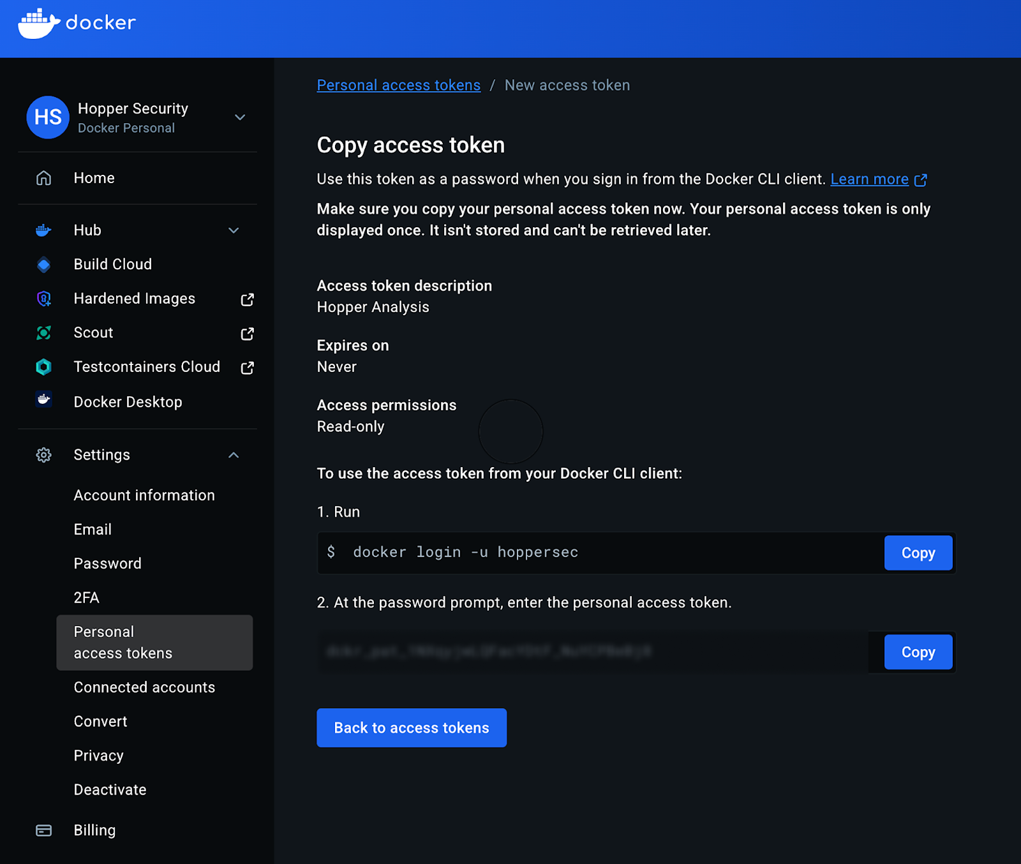1021x864 pixels.
Task: Click the New access token breadcrumb text
Action: click(567, 86)
